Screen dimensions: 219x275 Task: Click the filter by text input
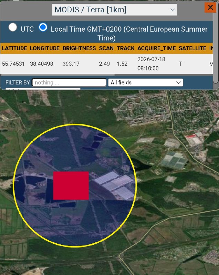tap(69, 82)
